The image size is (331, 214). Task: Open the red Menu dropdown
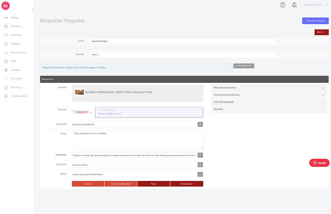[x=321, y=32]
